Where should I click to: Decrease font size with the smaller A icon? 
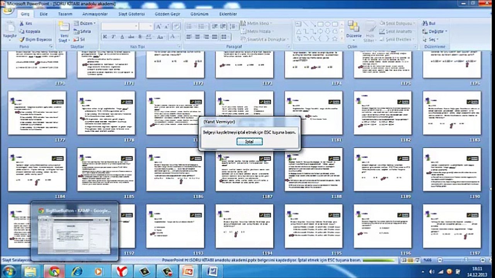pyautogui.click(x=166, y=27)
